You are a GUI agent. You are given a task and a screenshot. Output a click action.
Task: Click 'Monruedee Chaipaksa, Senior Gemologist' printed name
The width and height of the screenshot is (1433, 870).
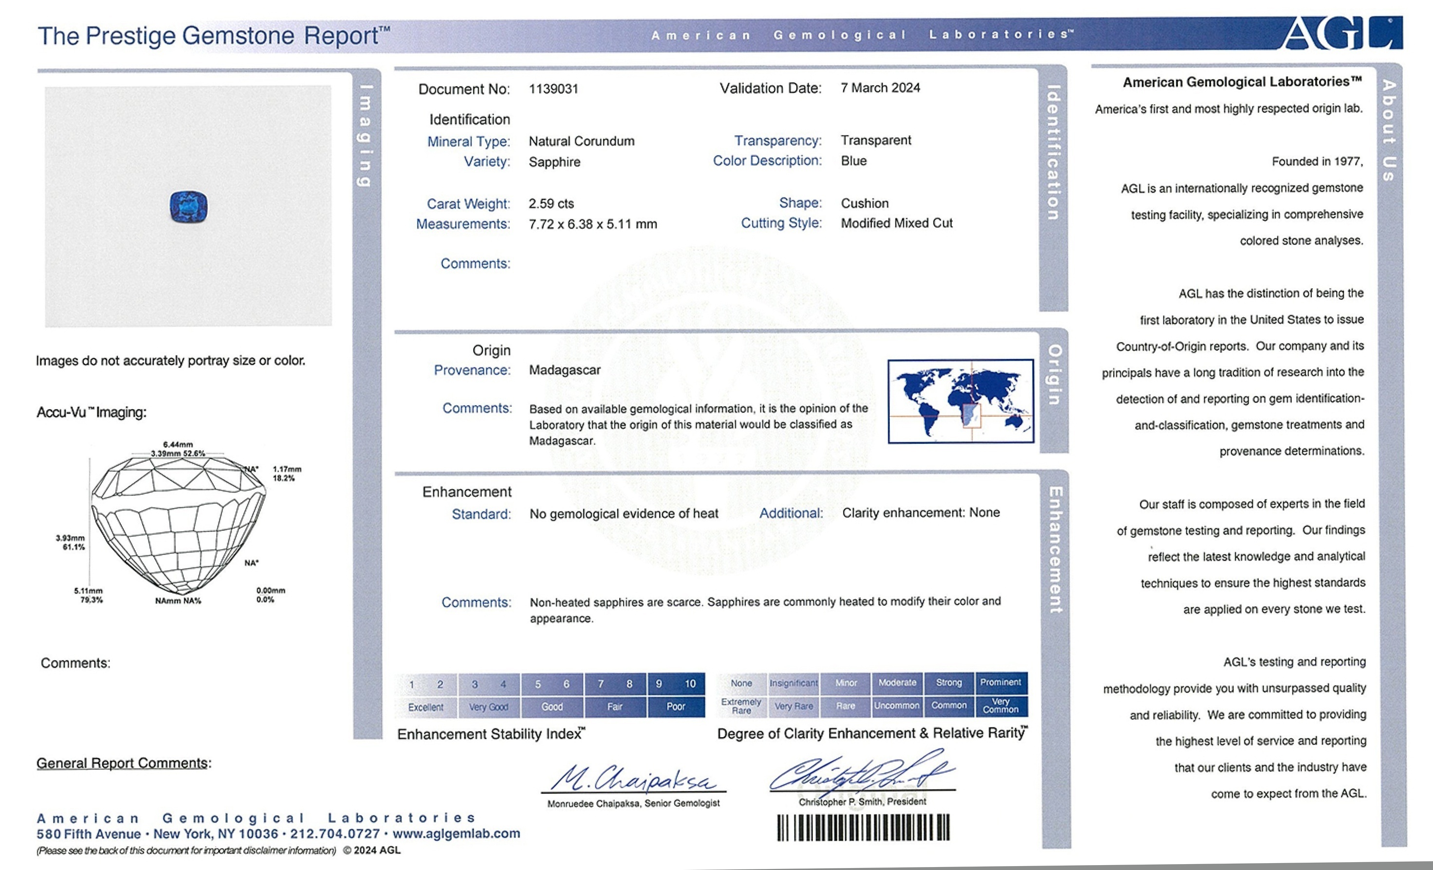point(633,804)
